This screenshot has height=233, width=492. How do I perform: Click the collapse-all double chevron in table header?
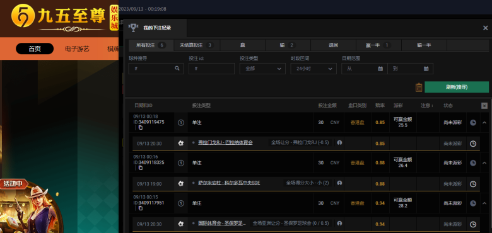pyautogui.click(x=484, y=106)
